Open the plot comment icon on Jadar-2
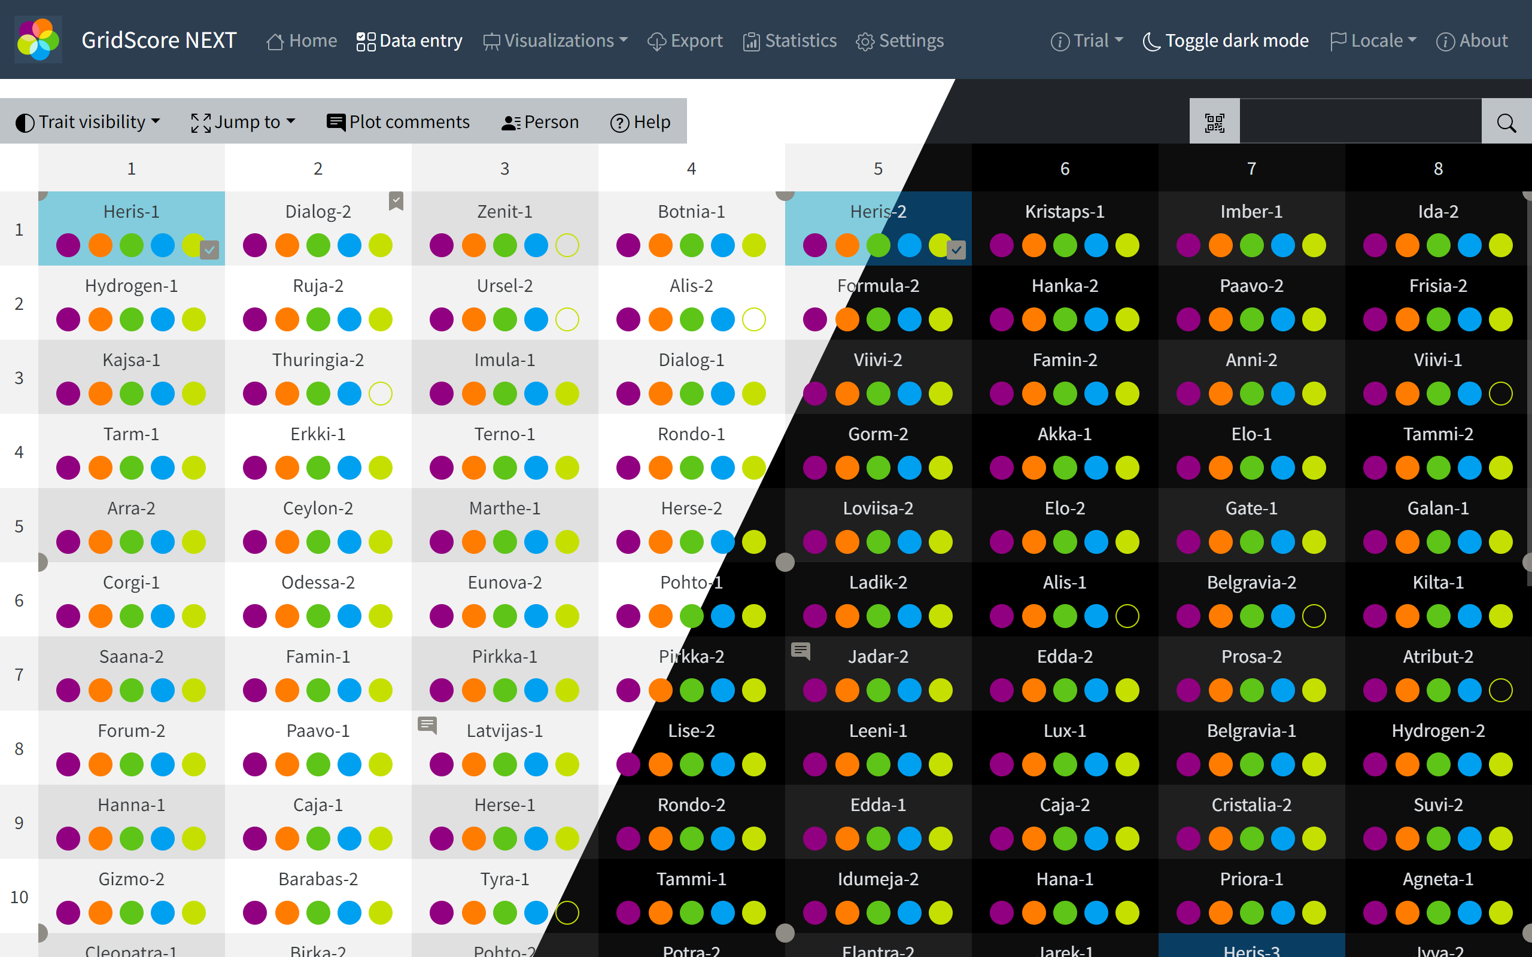 coord(801,651)
